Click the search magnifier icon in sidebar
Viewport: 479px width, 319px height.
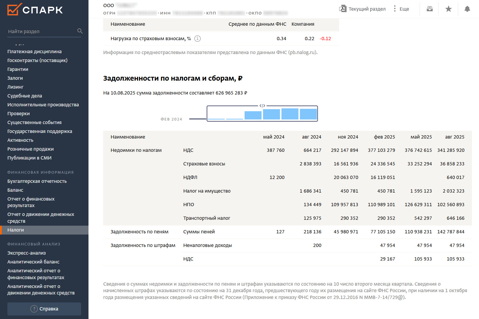click(x=80, y=31)
